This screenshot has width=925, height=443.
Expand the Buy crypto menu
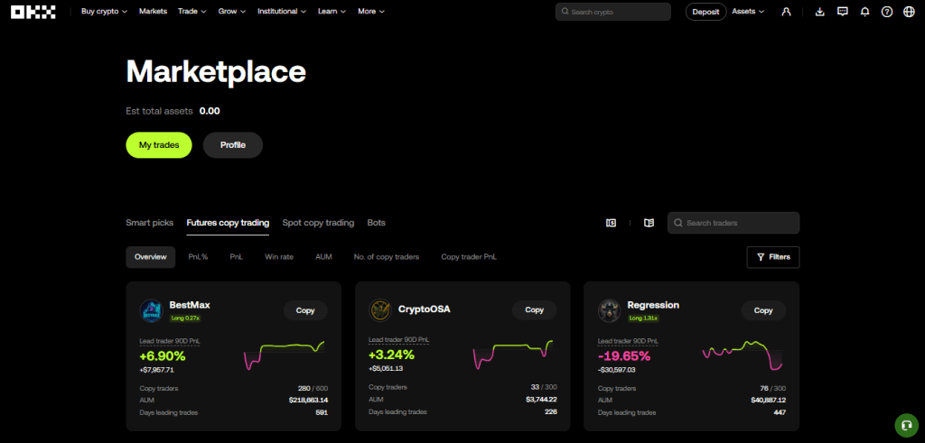pyautogui.click(x=104, y=11)
